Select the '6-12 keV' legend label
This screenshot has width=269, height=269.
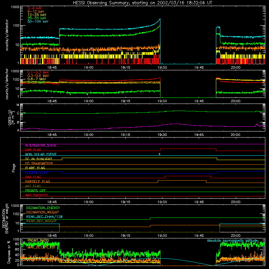(36, 11)
